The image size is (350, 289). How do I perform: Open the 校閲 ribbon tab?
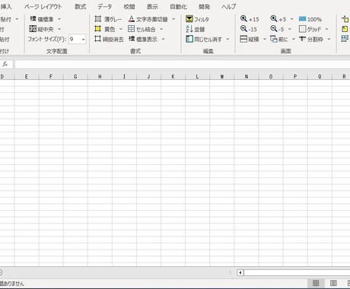pos(129,7)
